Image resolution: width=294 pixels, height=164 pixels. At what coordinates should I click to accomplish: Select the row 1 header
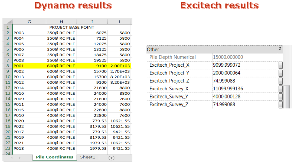8,28
